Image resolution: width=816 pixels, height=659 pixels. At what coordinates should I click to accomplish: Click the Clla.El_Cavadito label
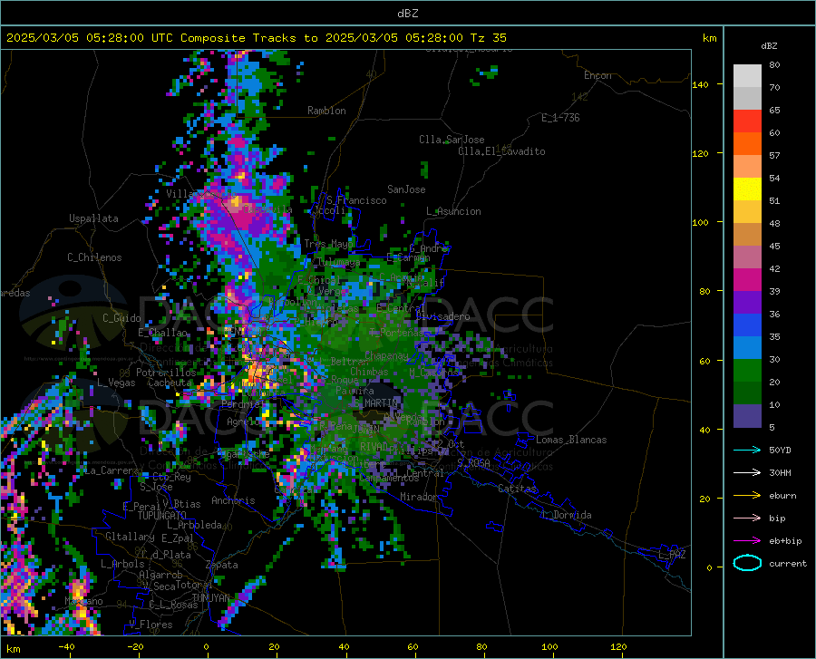501,151
